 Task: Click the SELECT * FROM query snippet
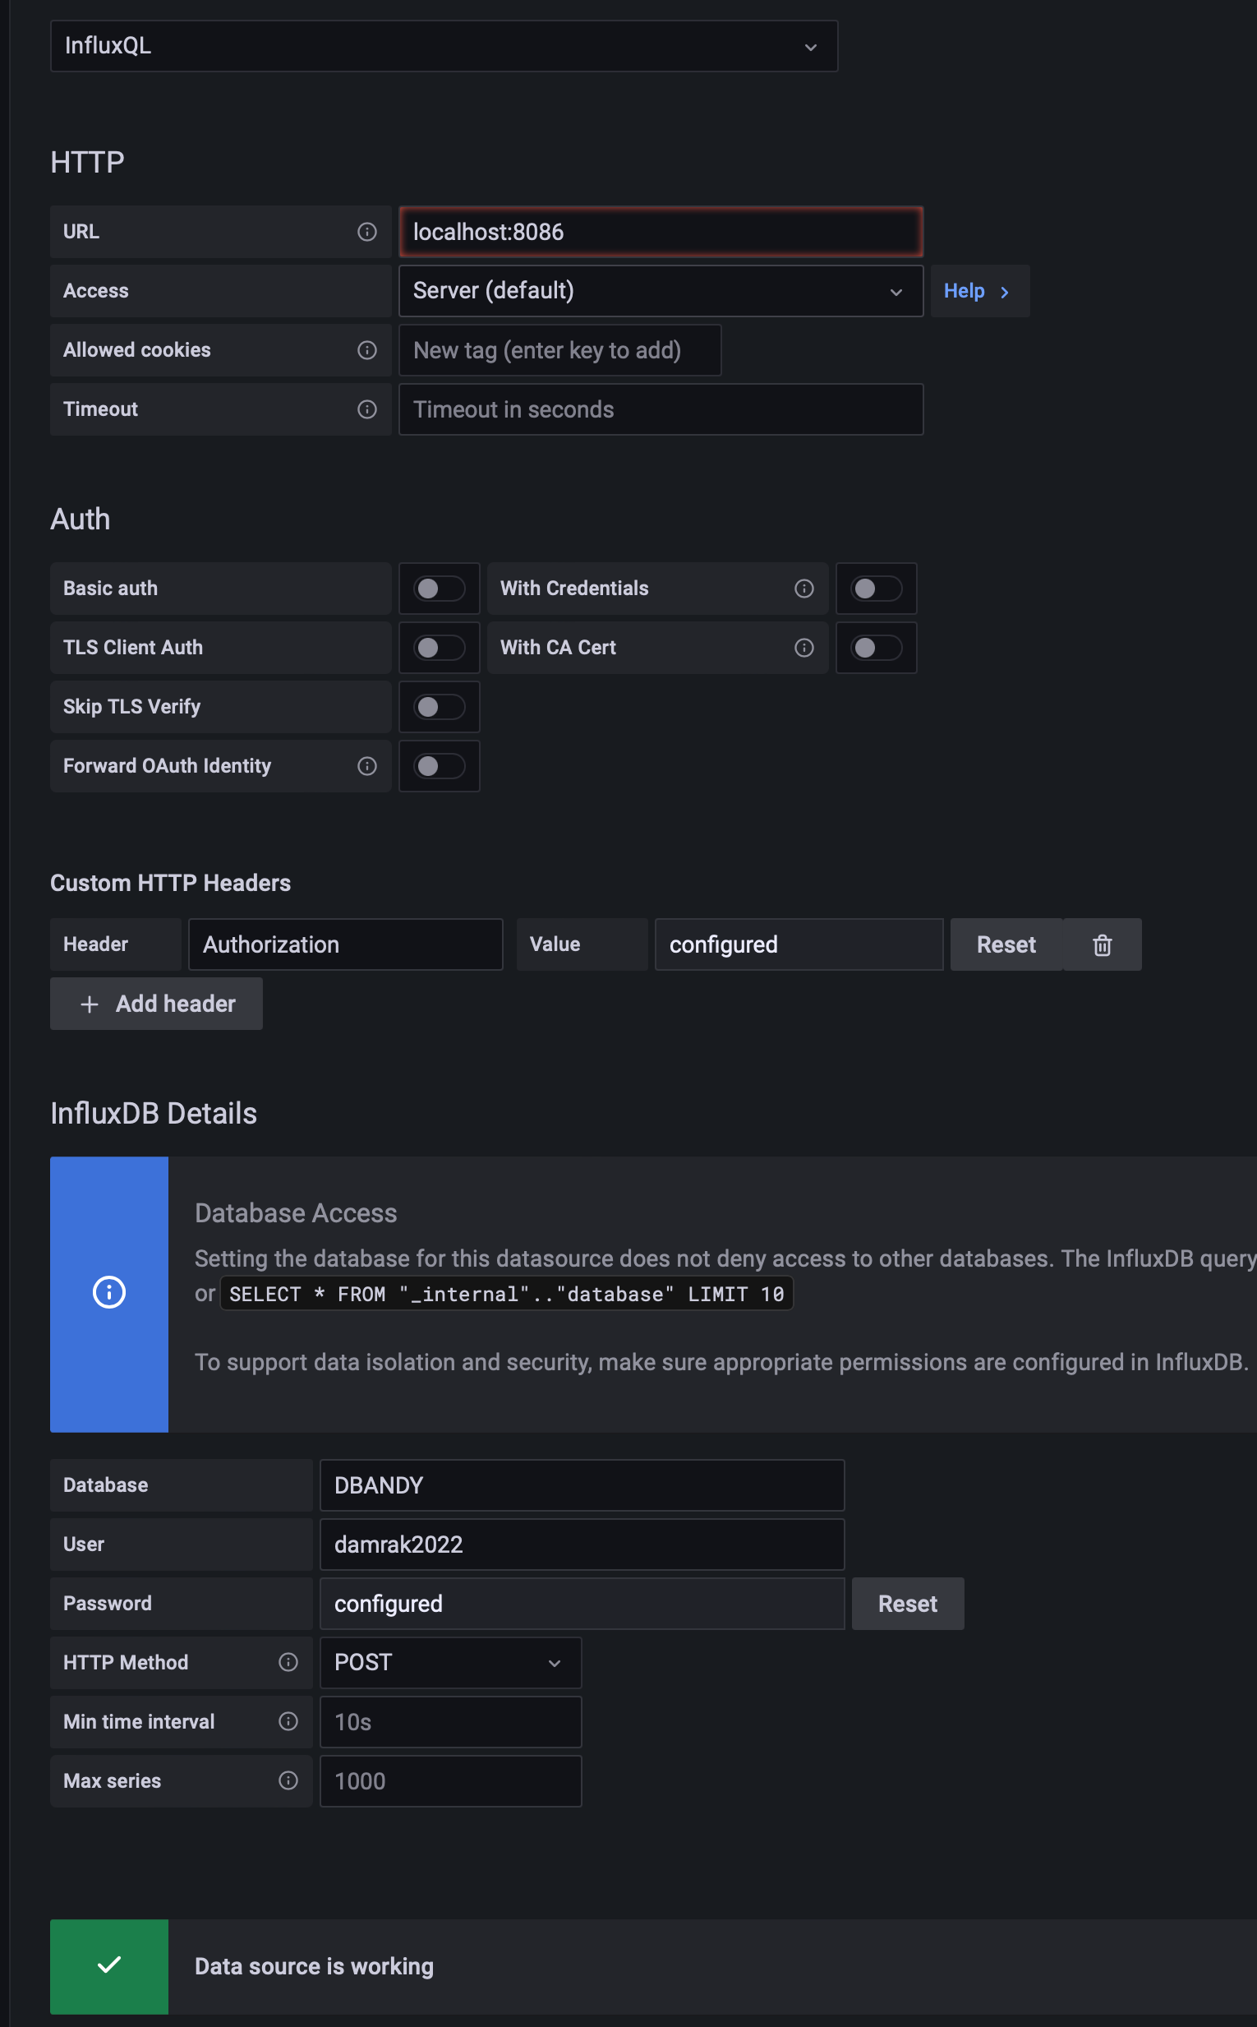pos(506,1295)
